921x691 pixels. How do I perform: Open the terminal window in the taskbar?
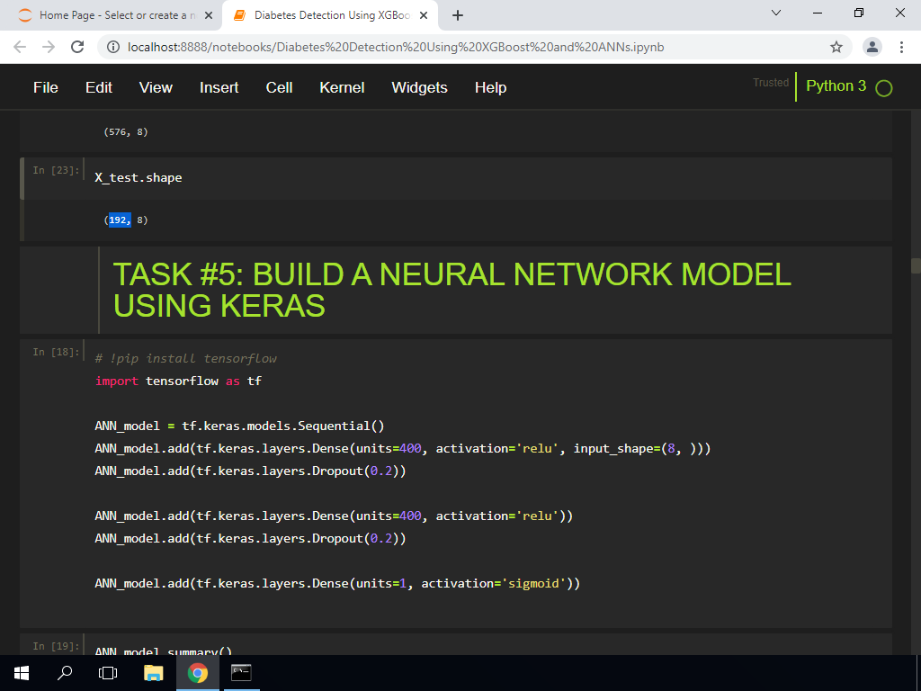click(240, 672)
